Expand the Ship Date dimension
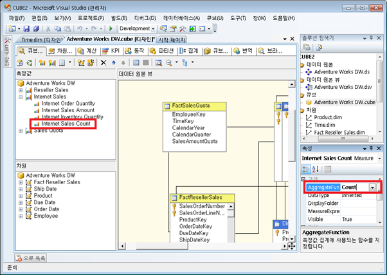 (21, 189)
